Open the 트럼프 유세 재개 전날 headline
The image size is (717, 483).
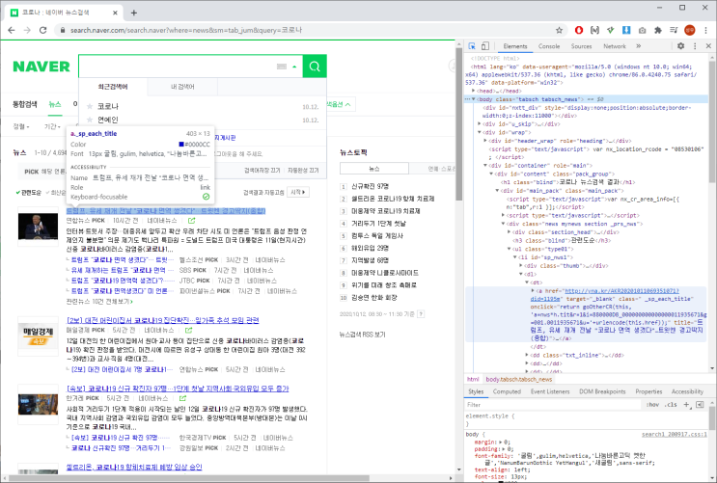click(166, 211)
